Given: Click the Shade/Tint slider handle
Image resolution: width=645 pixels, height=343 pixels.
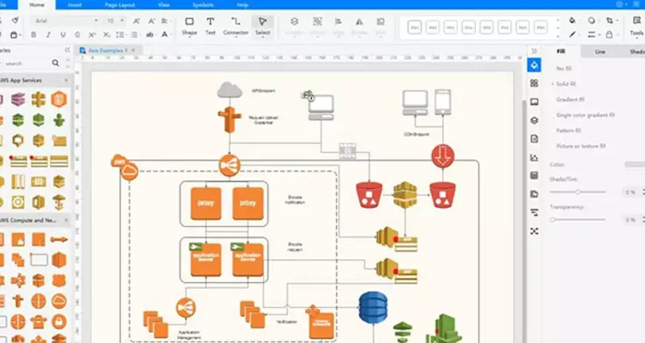Looking at the screenshot, I should click(x=578, y=192).
